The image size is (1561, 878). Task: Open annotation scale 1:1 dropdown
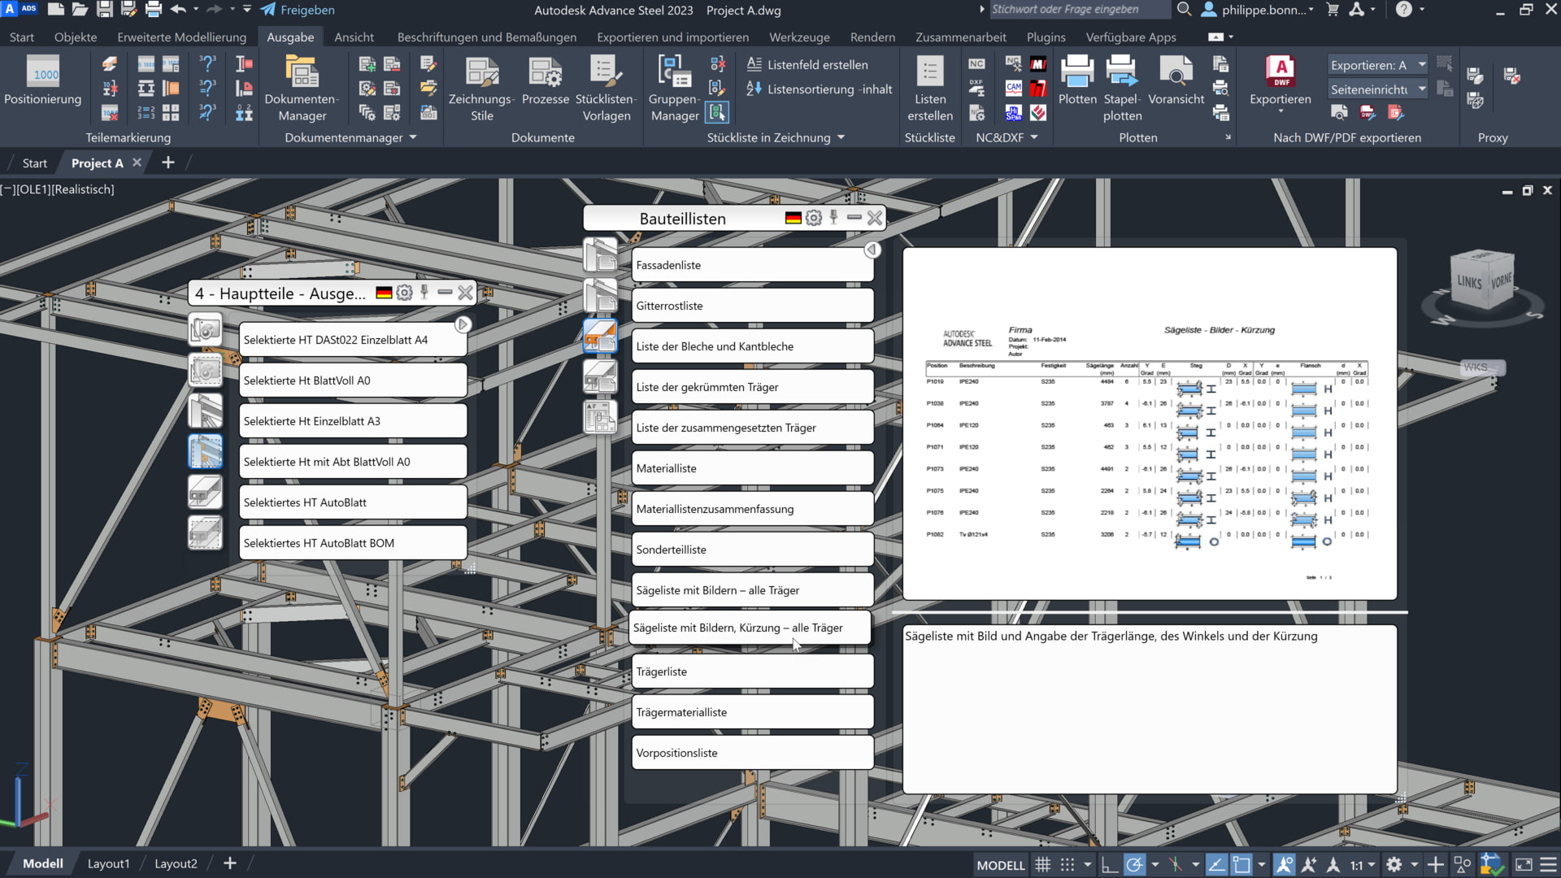(x=1363, y=865)
